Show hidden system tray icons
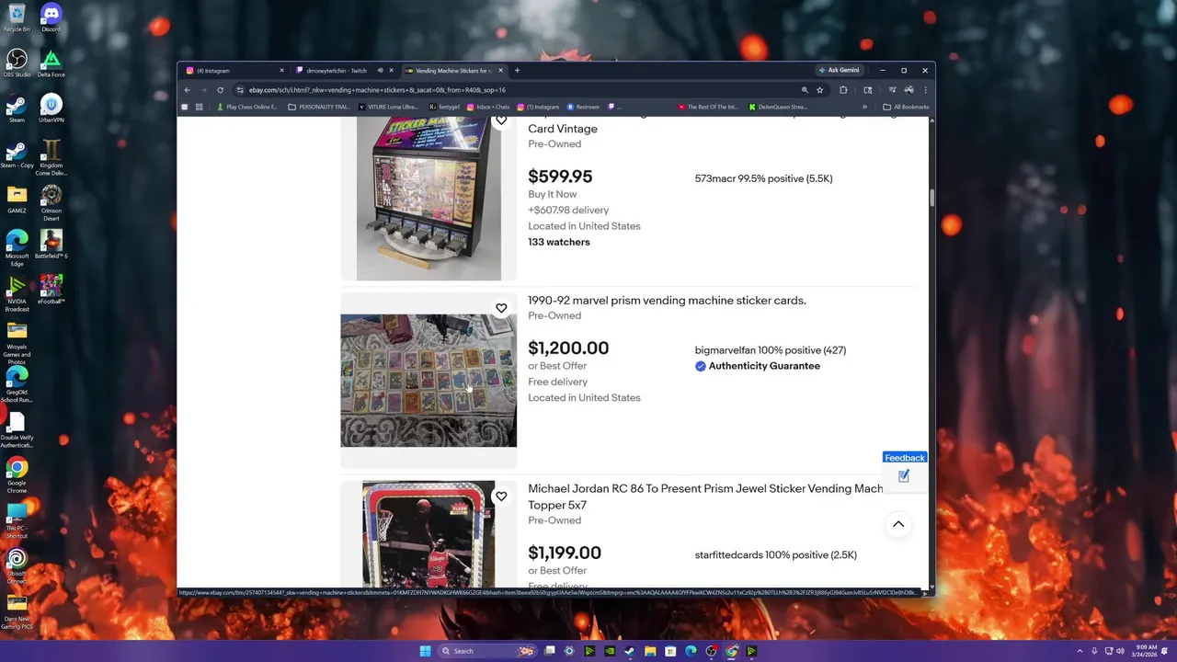The width and height of the screenshot is (1177, 662). 1080,651
